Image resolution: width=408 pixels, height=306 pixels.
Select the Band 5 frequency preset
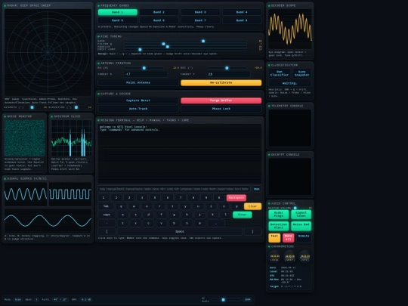[118, 20]
